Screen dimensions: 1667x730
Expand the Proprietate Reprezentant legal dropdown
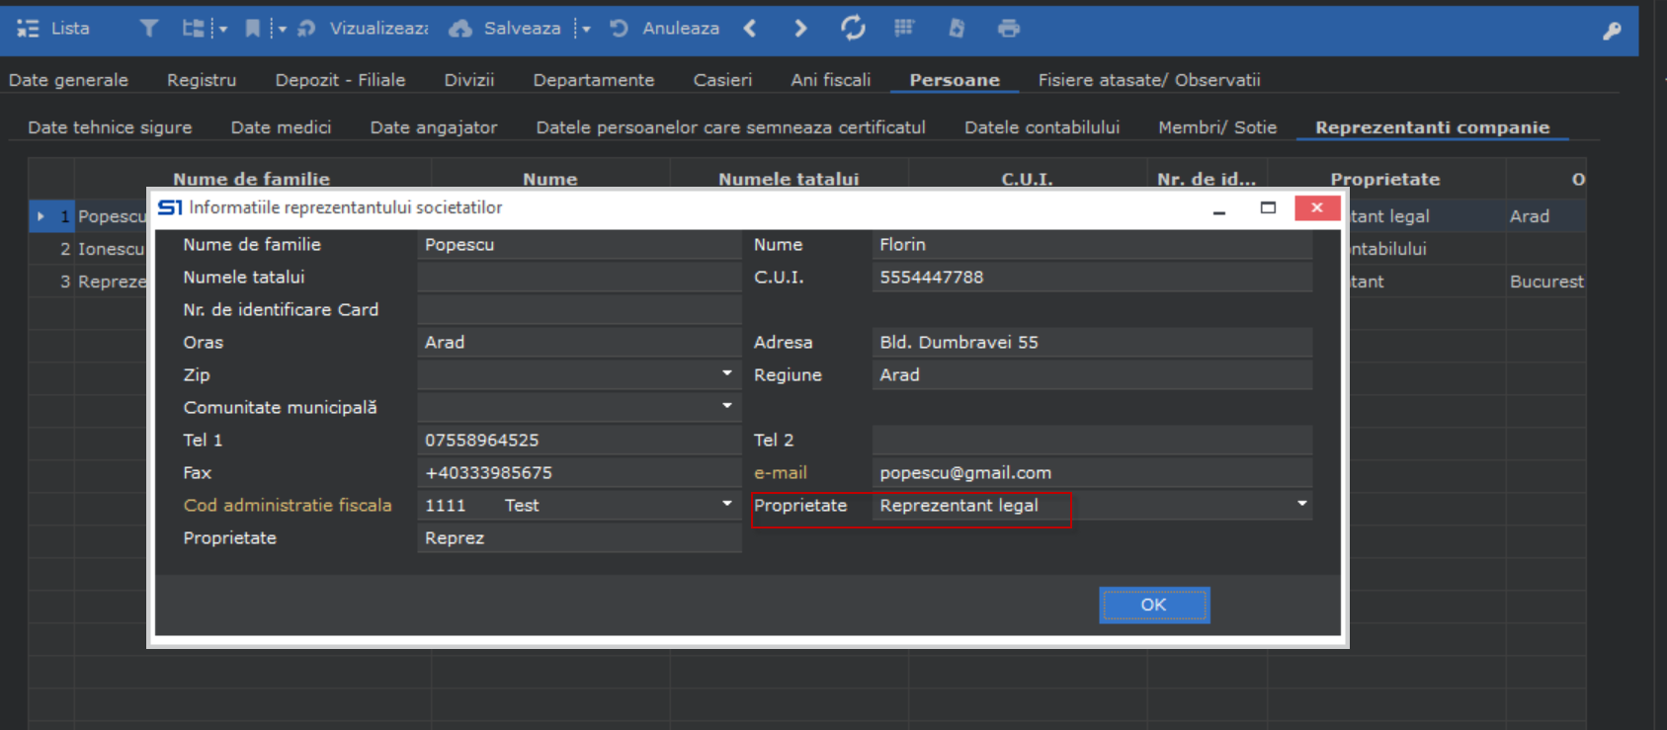pos(1301,504)
